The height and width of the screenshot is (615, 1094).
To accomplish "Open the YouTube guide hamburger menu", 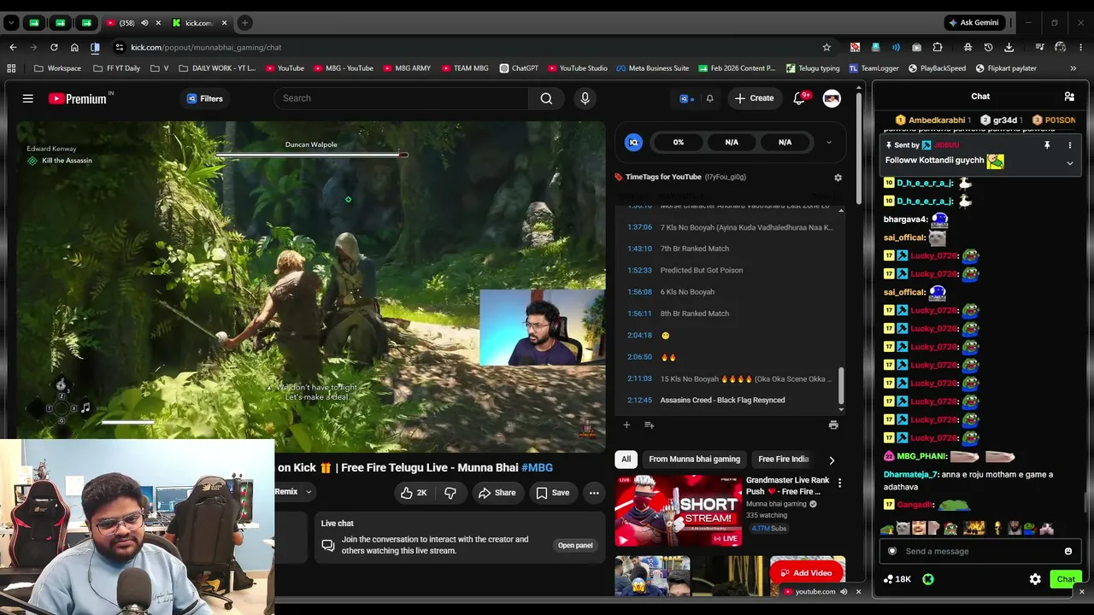I will (x=28, y=98).
